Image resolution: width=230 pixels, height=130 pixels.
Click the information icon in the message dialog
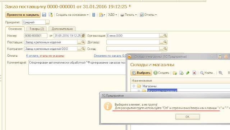pos(108,106)
